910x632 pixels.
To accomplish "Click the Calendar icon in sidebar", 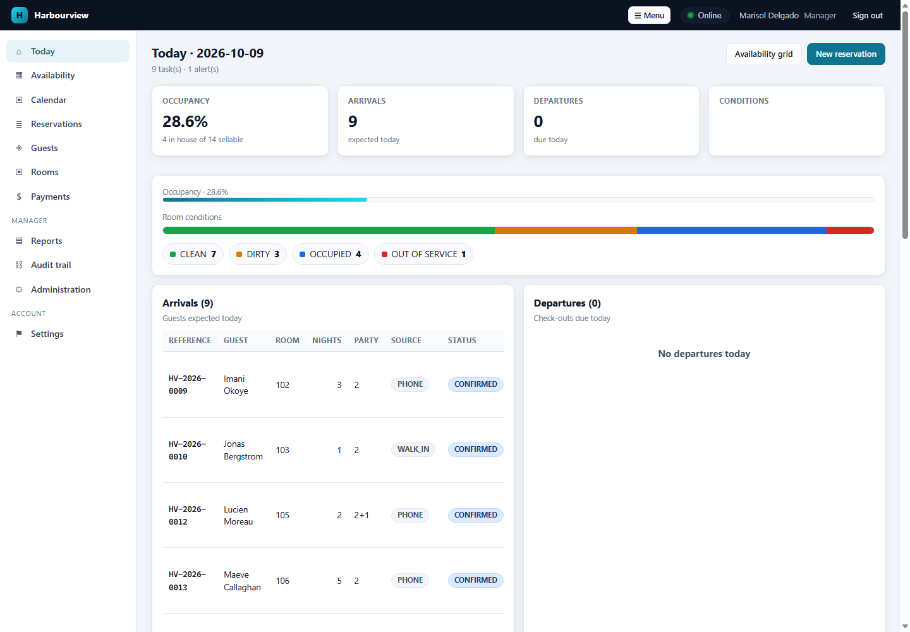I will [x=19, y=100].
